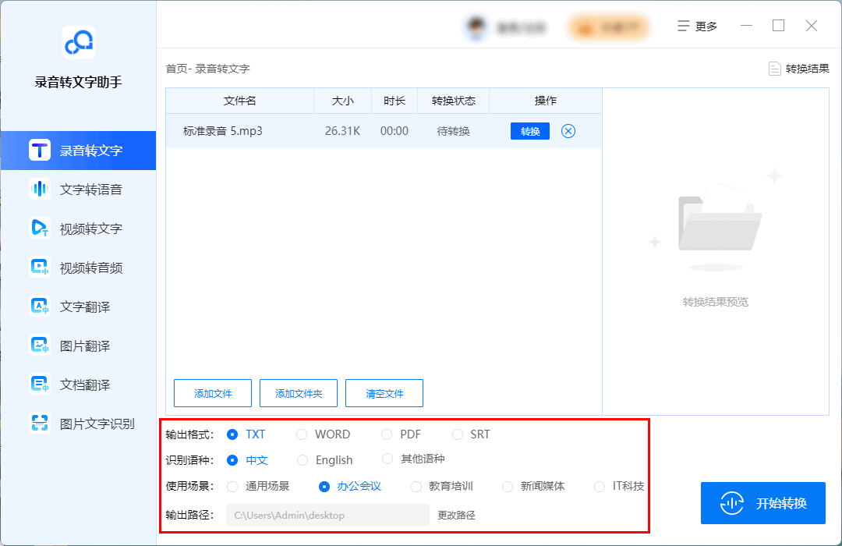Viewport: 842px width, 546px height.
Task: Open 文字翻译 text label in sidebar
Action: click(x=85, y=307)
